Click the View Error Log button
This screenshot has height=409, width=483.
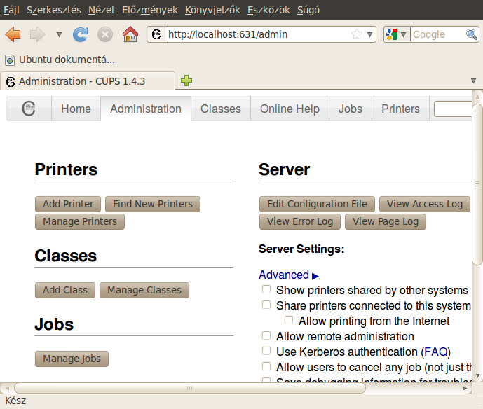[x=300, y=221]
